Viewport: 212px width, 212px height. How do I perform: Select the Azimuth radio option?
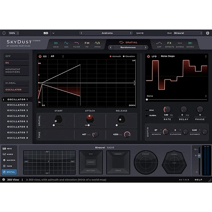click(111, 56)
